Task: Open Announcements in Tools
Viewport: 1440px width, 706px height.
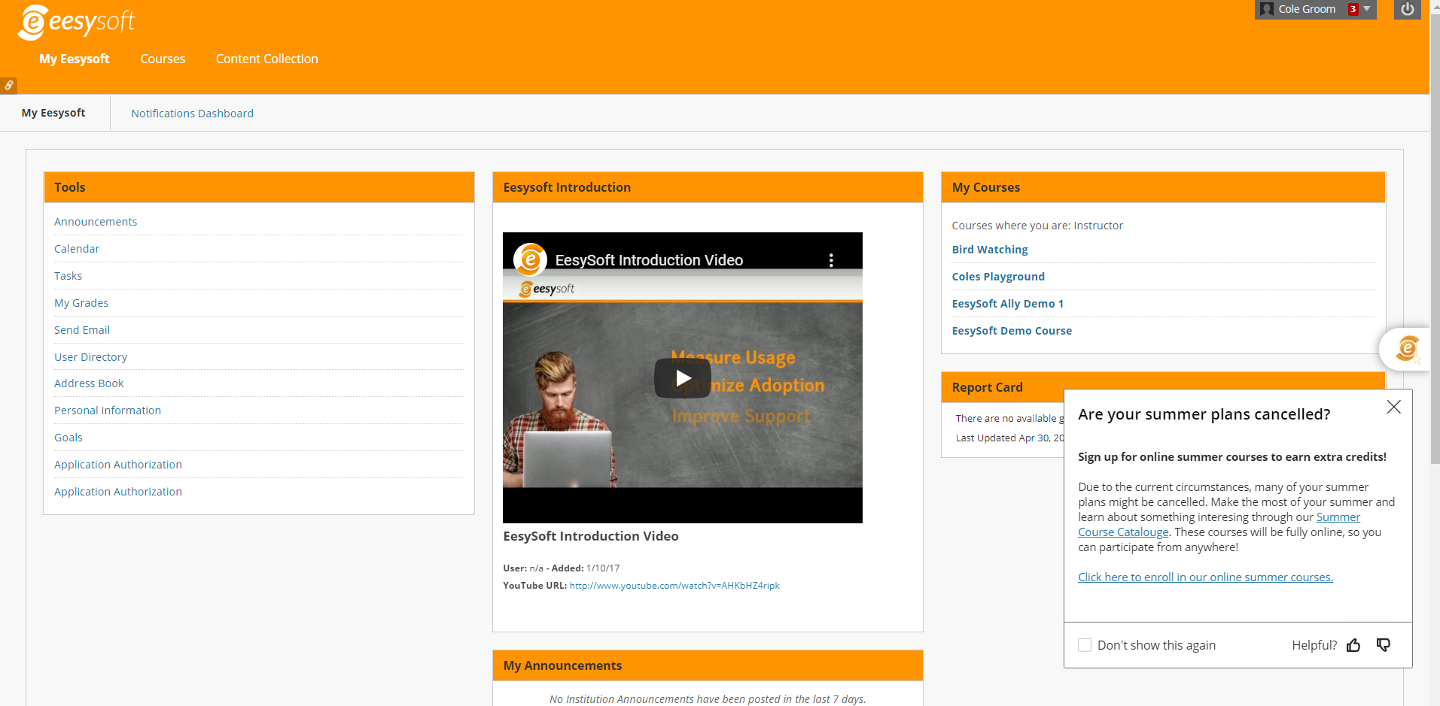Action: pos(96,222)
